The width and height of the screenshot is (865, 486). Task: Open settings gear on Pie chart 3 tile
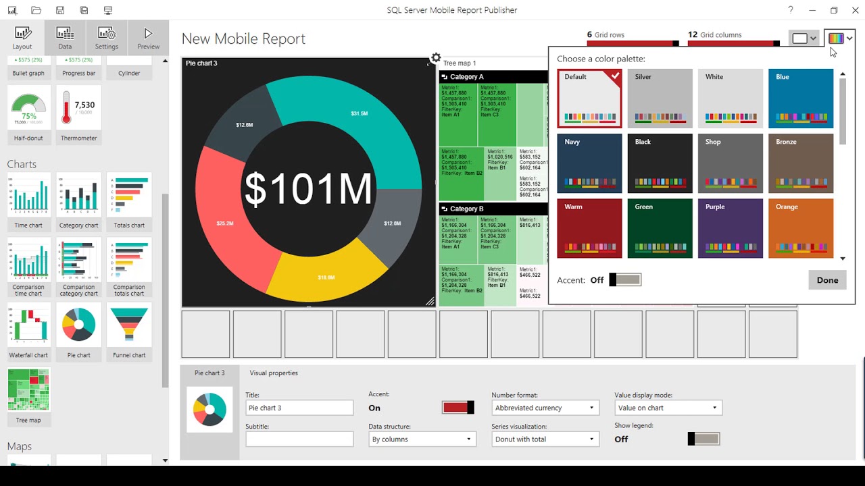coord(436,58)
